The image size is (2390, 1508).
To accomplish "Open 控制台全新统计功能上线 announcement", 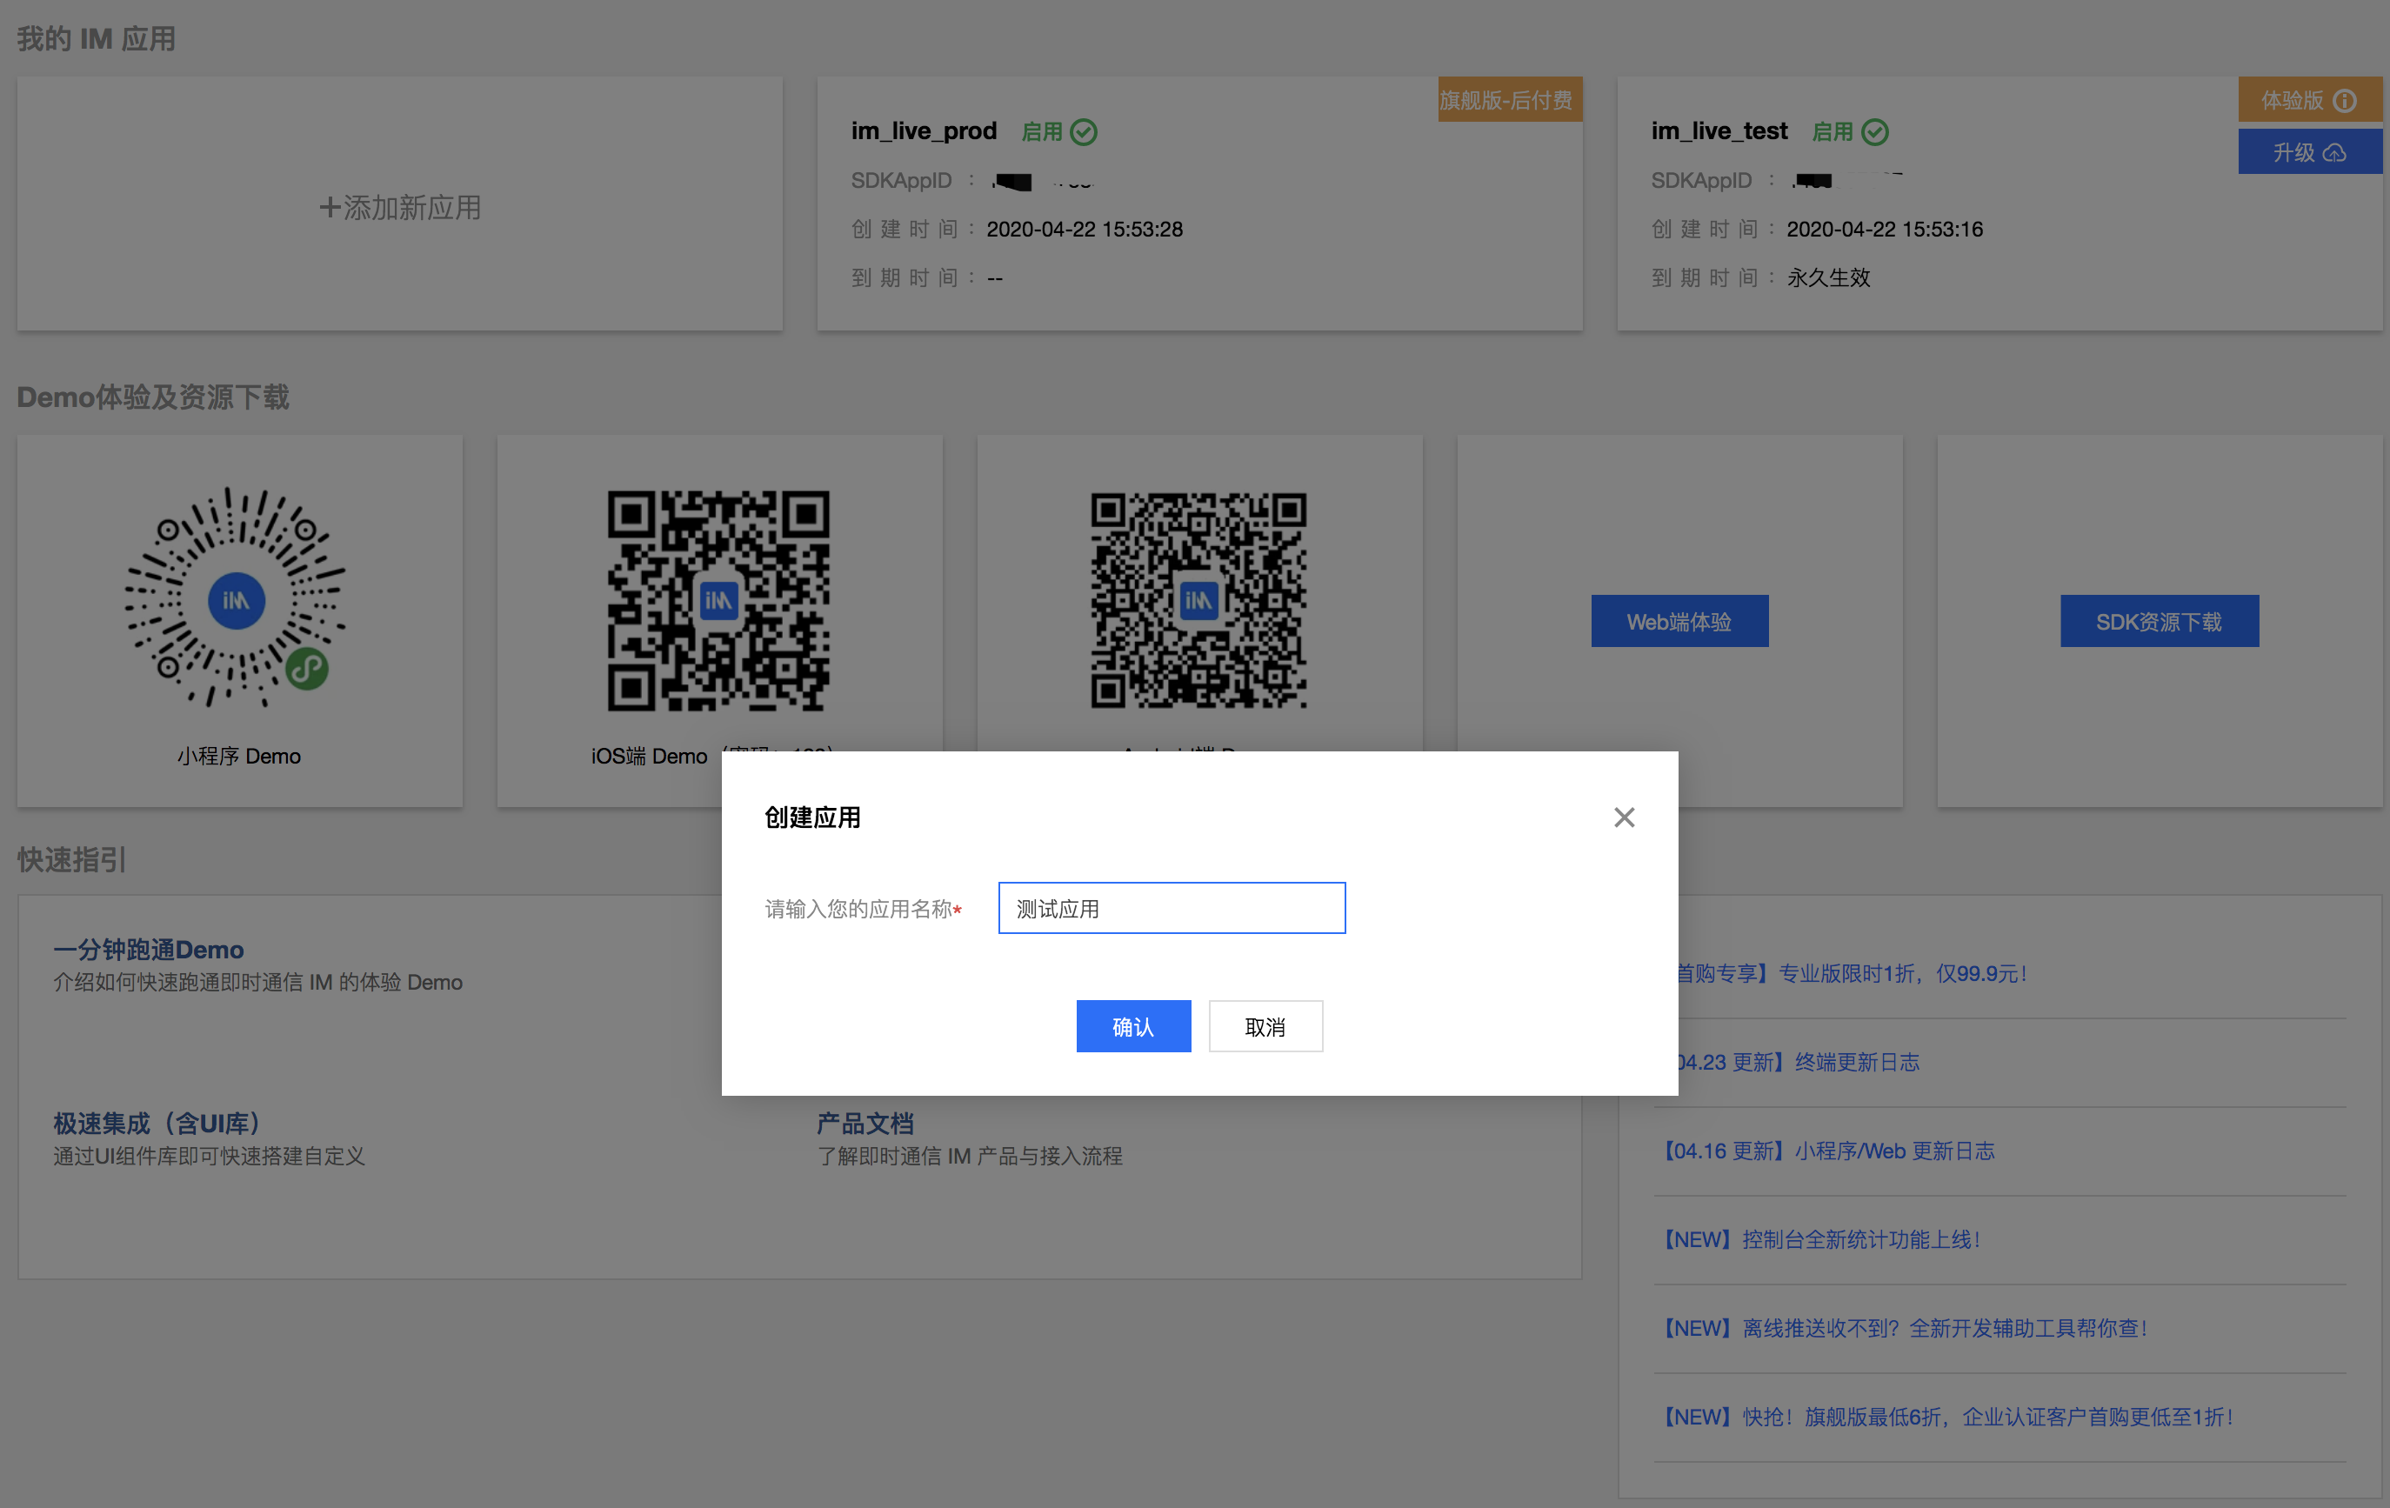I will (x=1822, y=1239).
